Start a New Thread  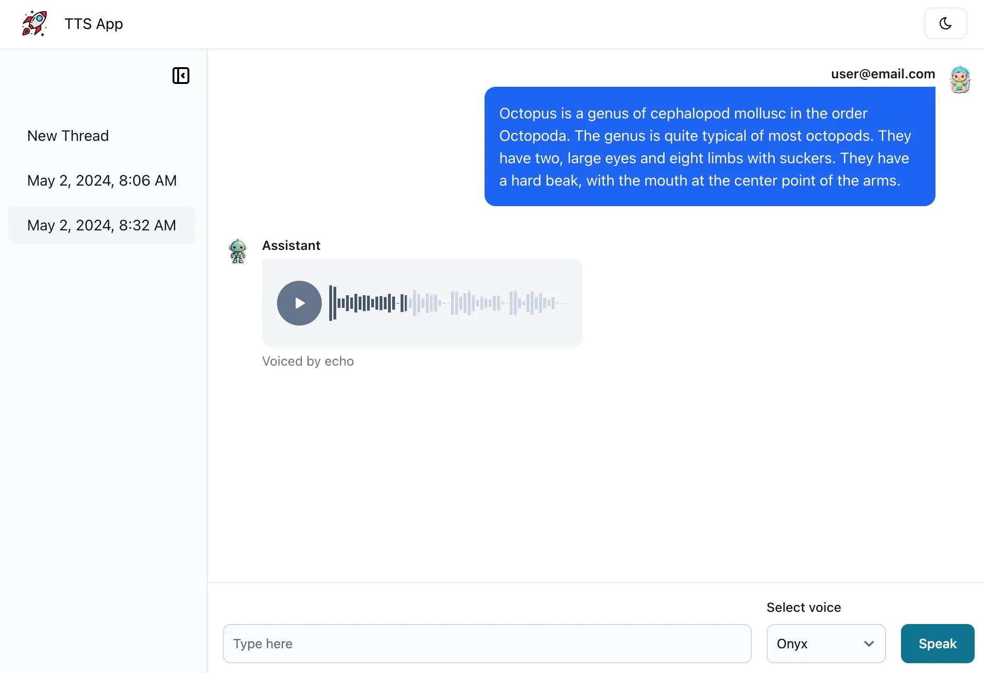pos(67,135)
